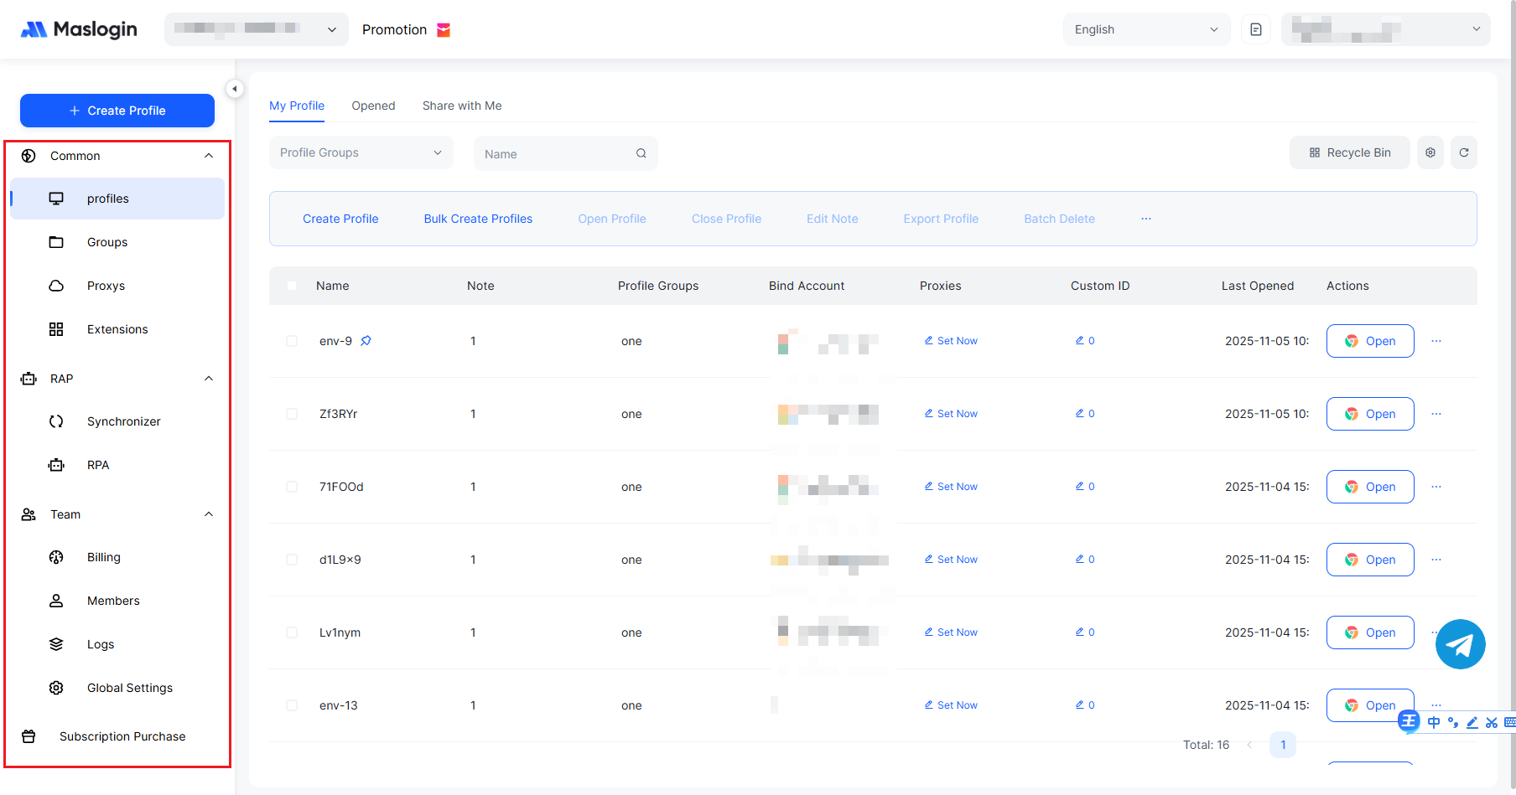
Task: Click the pin icon next to env-9
Action: click(366, 341)
